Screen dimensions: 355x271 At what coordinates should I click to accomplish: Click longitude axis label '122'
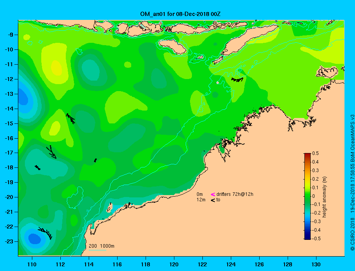tap(202, 264)
